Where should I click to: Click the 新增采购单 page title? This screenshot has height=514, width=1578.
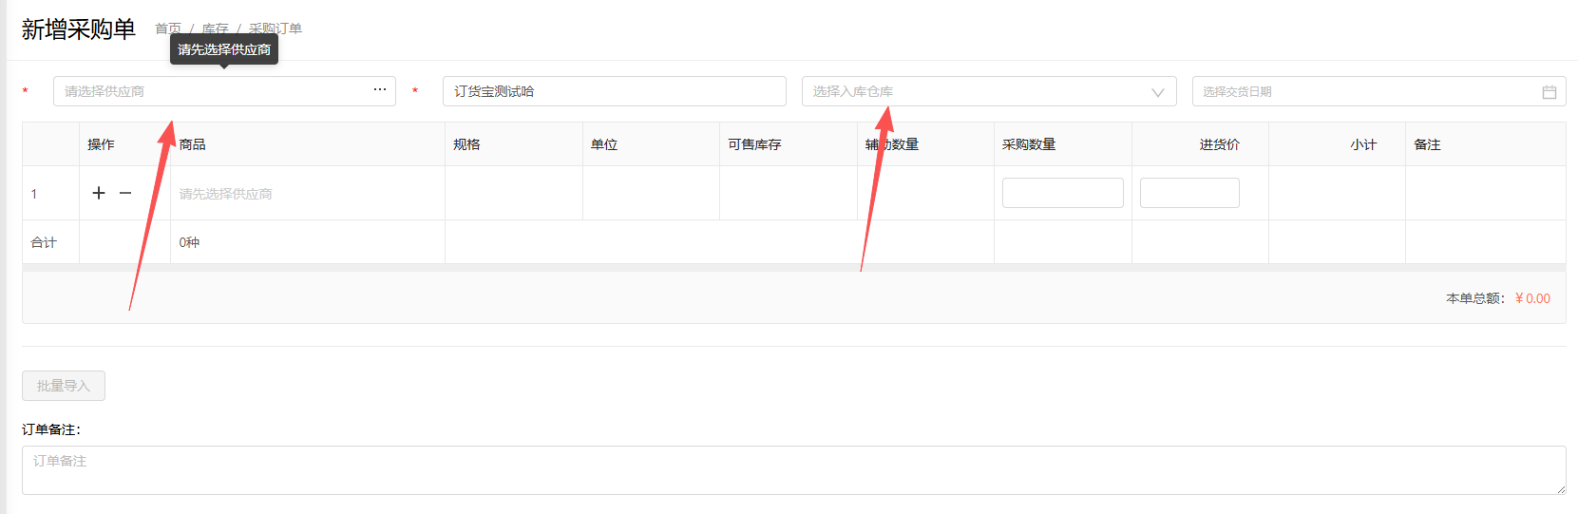tap(79, 29)
